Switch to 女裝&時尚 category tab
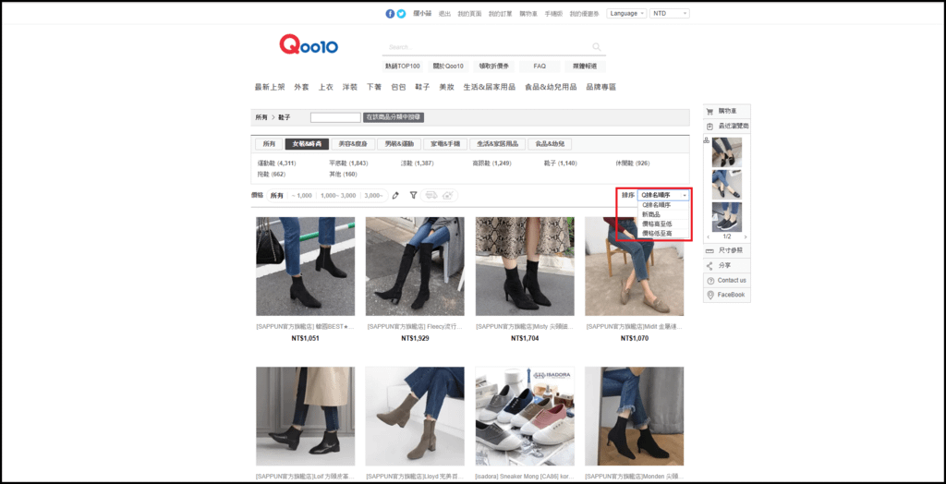Viewport: 946px width, 484px height. [307, 144]
